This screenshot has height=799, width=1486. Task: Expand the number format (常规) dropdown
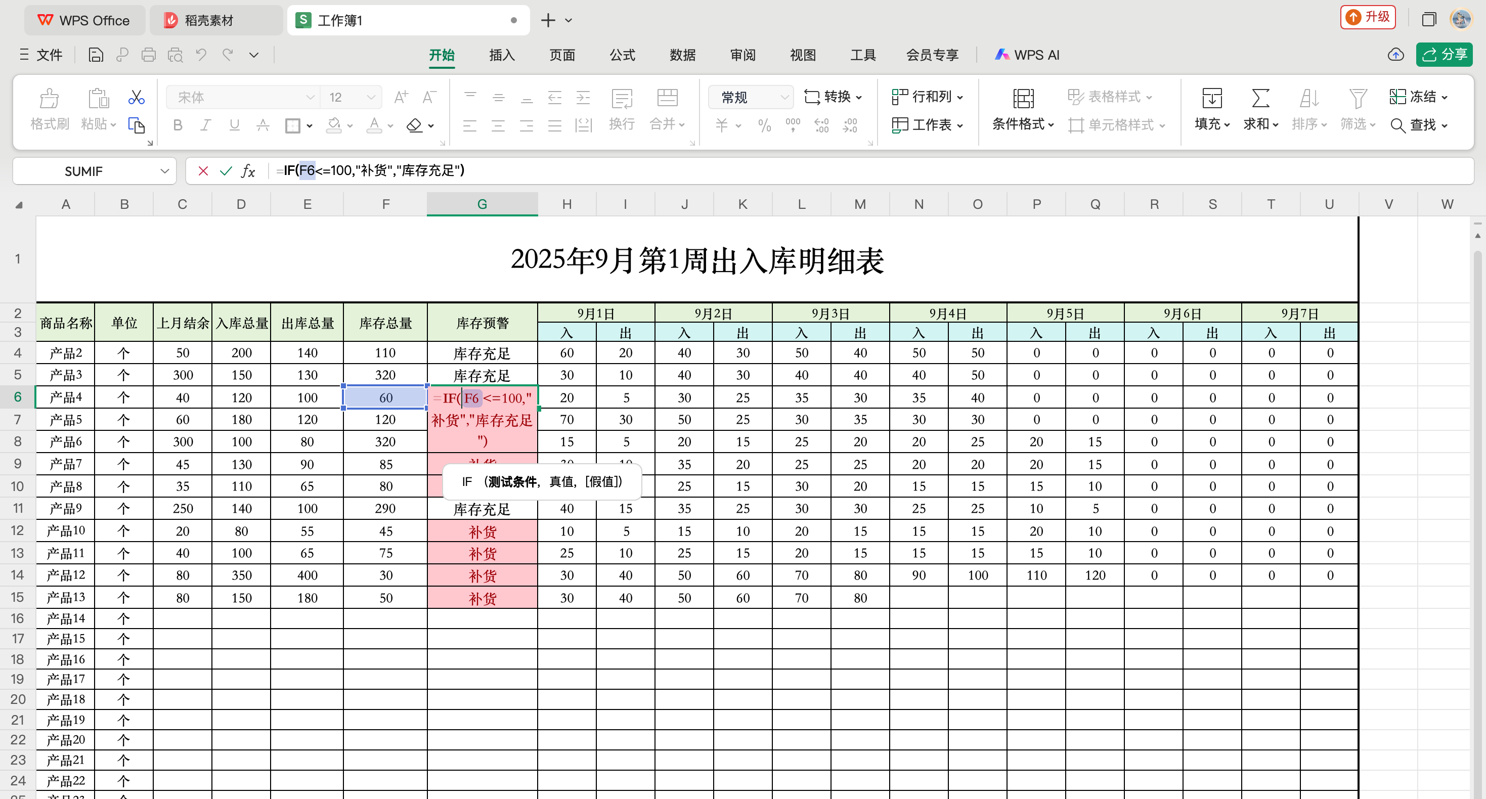point(784,97)
